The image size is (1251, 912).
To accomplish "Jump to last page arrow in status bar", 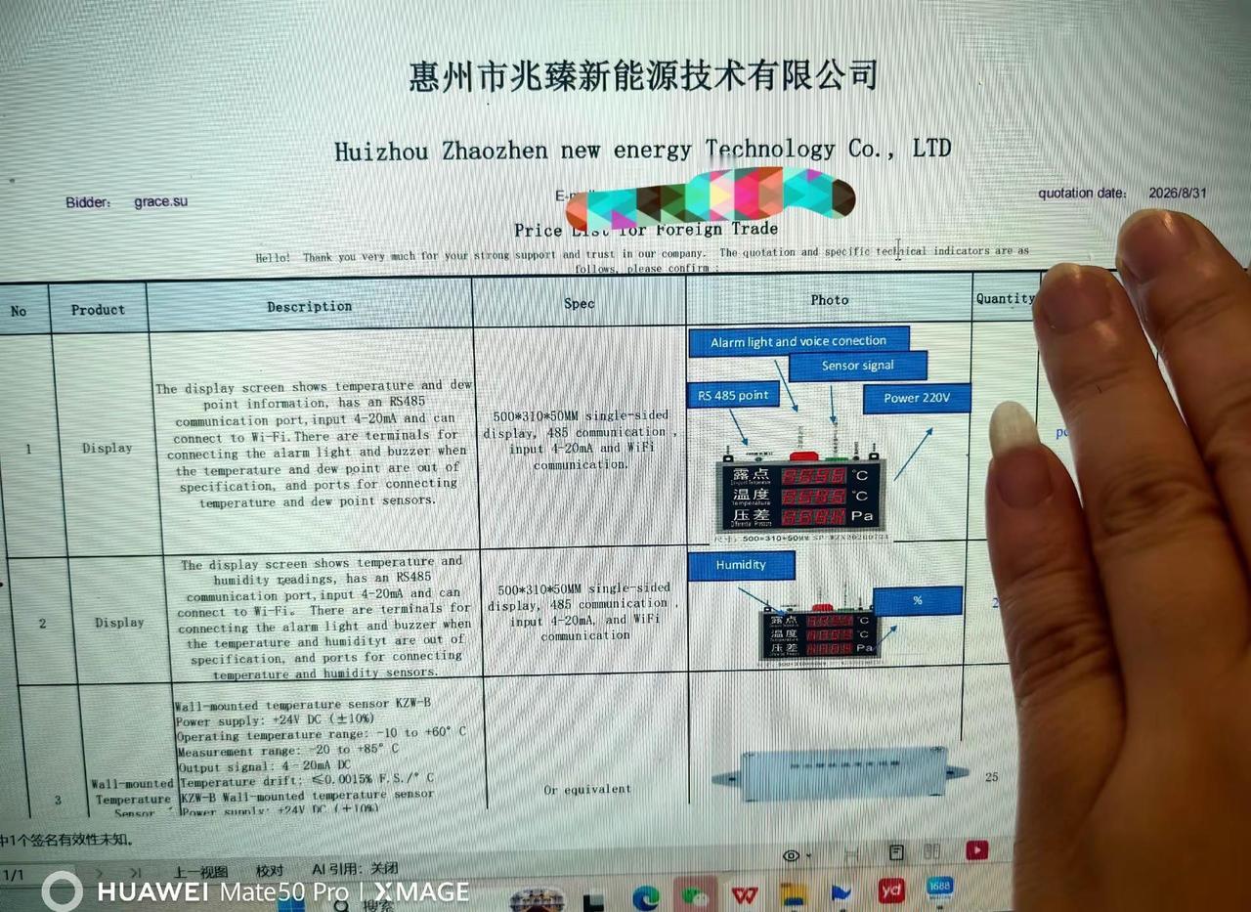I will pos(135,871).
